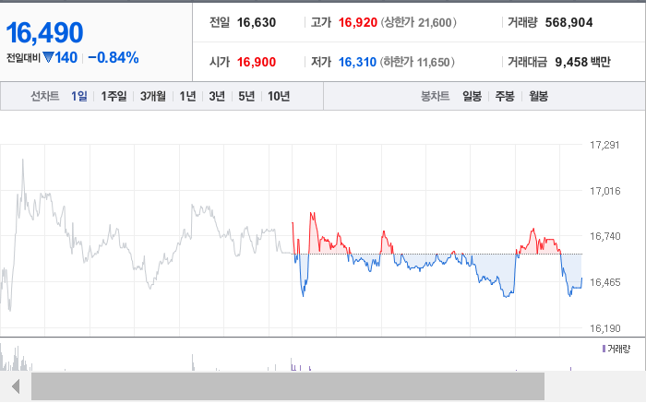Select the 1일 line chart tab

tap(79, 96)
